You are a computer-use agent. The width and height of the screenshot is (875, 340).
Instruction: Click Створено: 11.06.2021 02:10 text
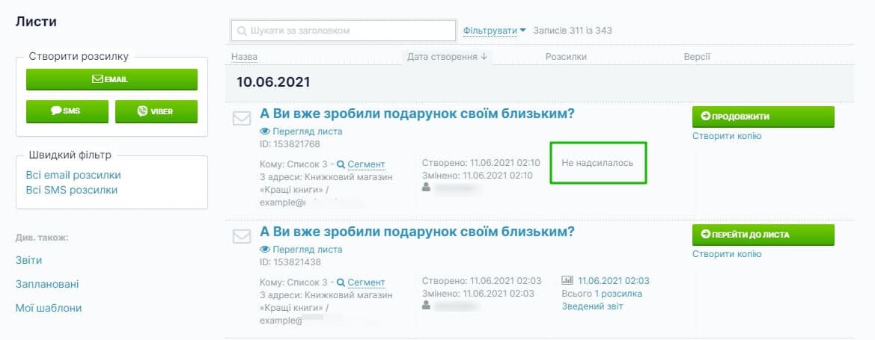[481, 163]
